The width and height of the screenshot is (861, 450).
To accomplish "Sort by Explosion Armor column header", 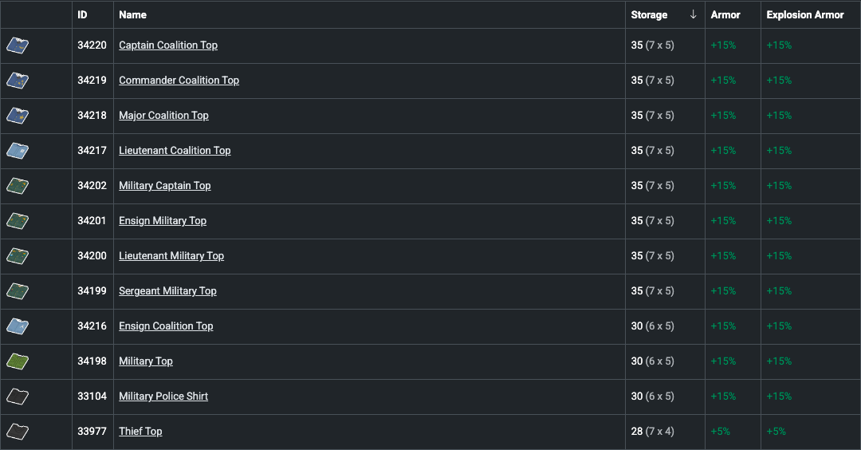I will coord(805,14).
